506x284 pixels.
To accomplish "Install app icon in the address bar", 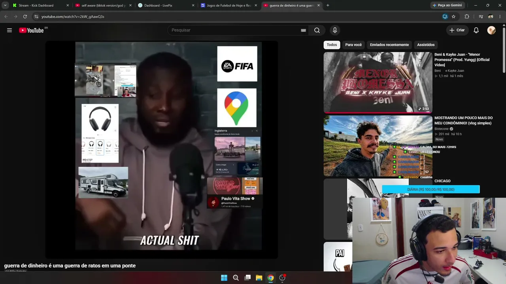I will coord(445,17).
